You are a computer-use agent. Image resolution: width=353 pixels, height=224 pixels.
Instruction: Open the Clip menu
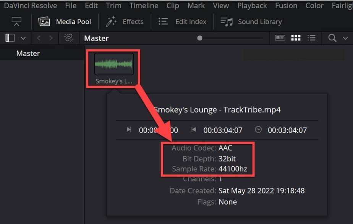tap(173, 6)
